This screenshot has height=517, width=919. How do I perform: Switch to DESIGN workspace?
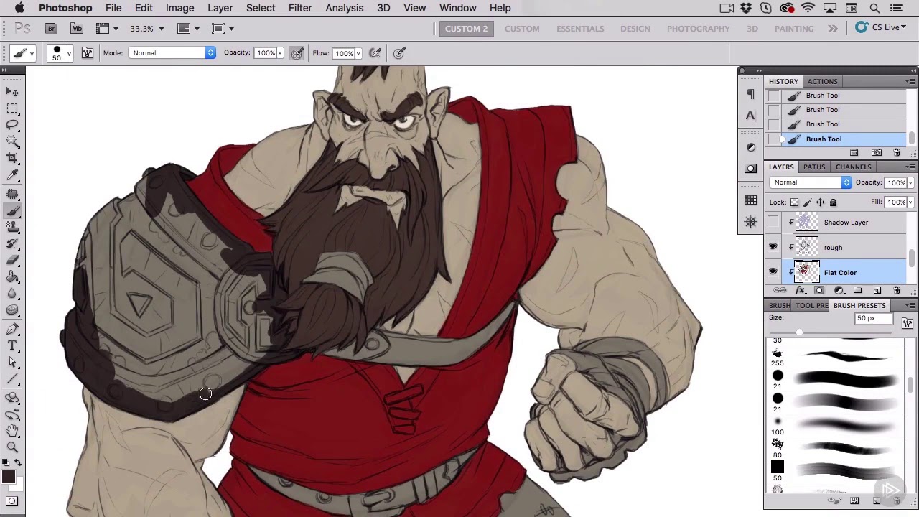(635, 29)
